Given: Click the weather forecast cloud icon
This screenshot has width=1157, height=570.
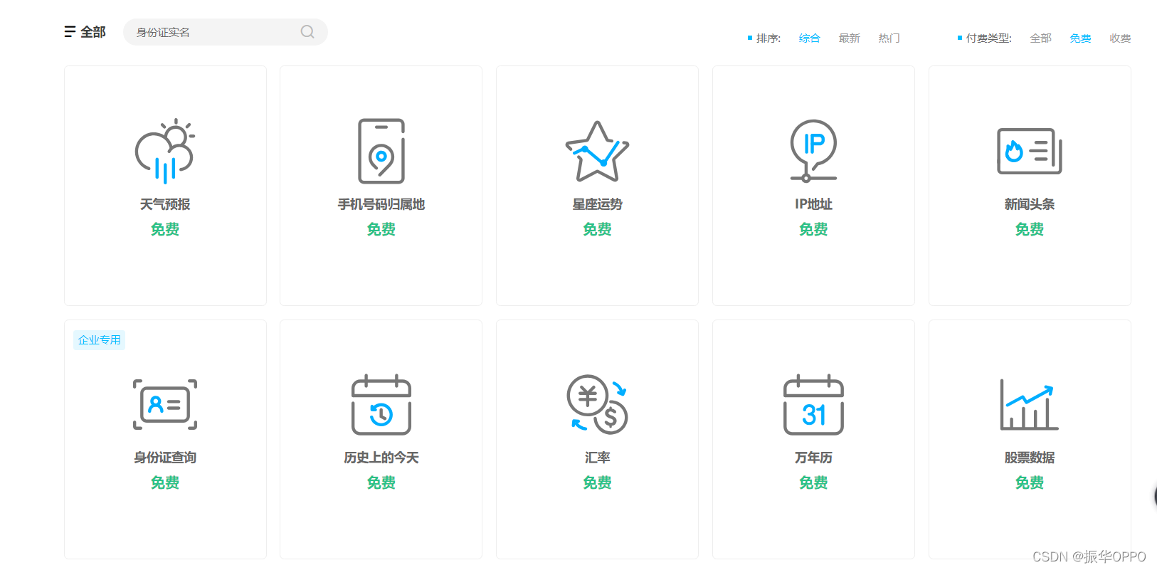Looking at the screenshot, I should (165, 151).
